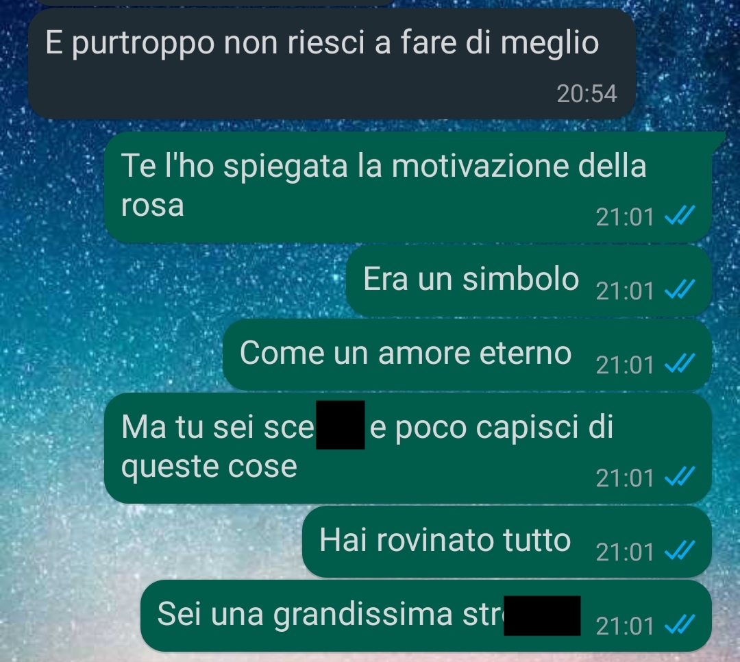The image size is (740, 662).
Task: Tap the double-check on the 'motivazione della rosa' message
Action: click(x=680, y=215)
